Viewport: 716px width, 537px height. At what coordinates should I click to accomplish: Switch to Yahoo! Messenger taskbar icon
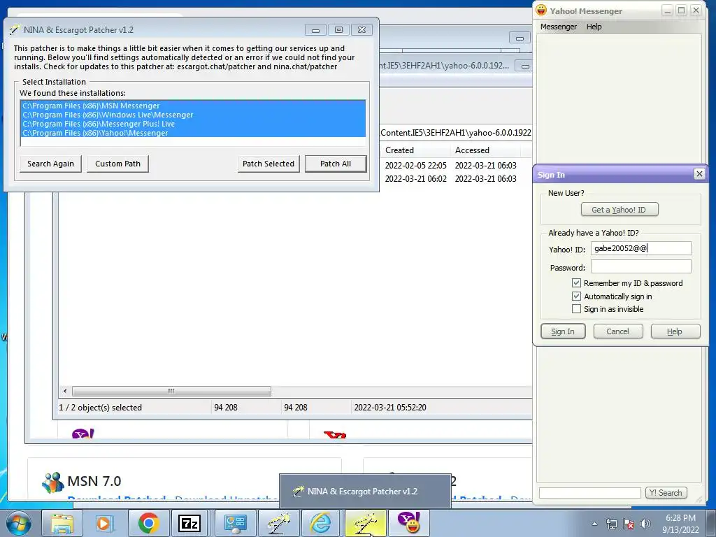point(408,523)
